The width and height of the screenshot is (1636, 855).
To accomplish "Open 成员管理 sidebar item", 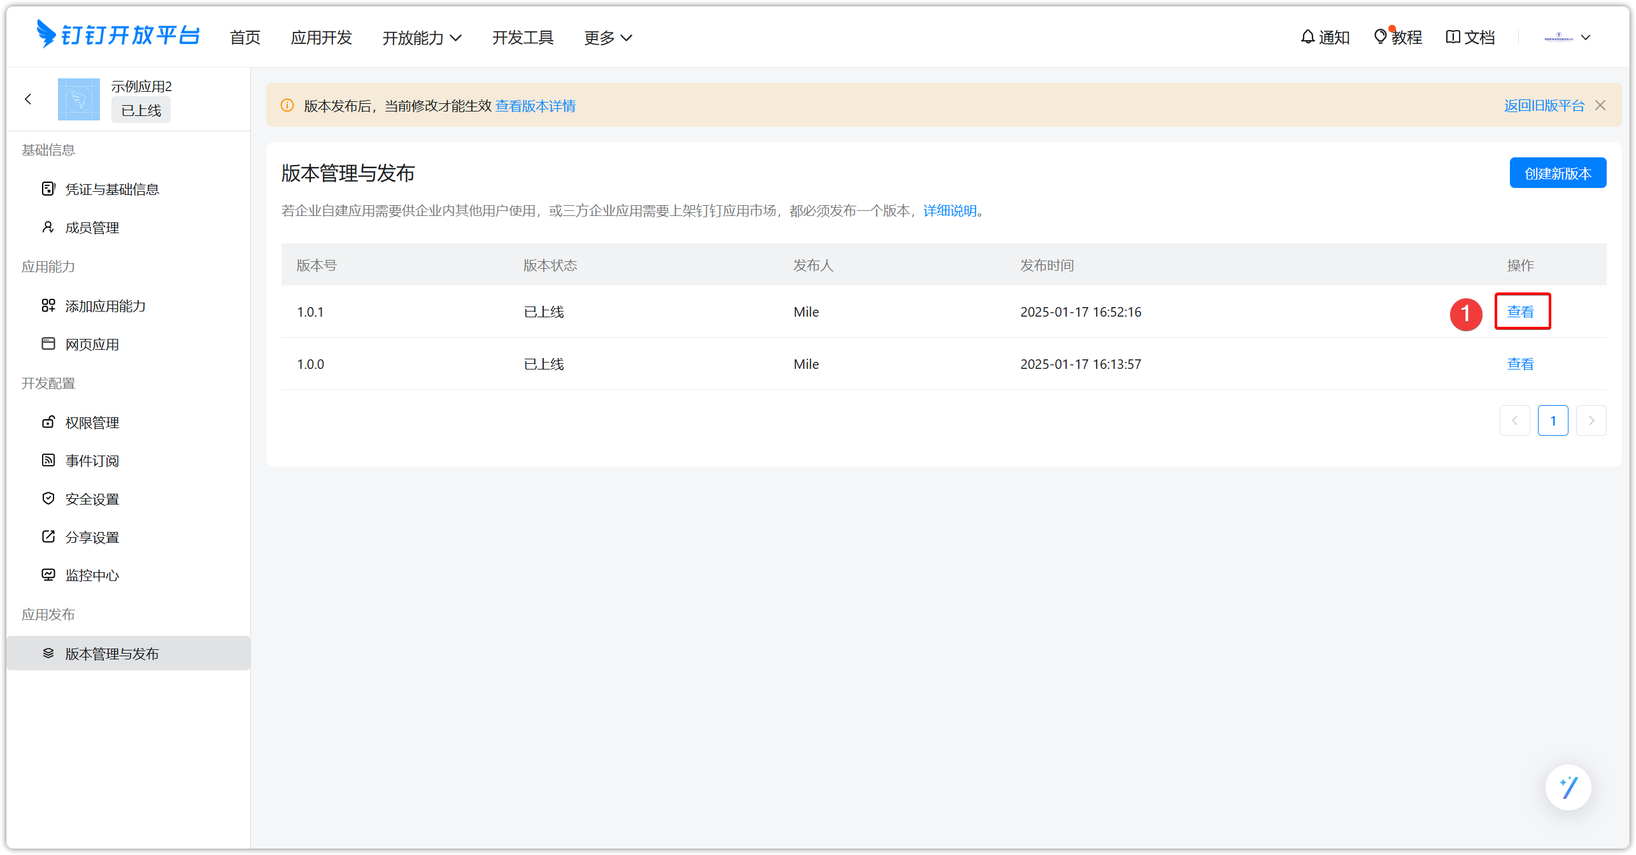I will pyautogui.click(x=92, y=227).
